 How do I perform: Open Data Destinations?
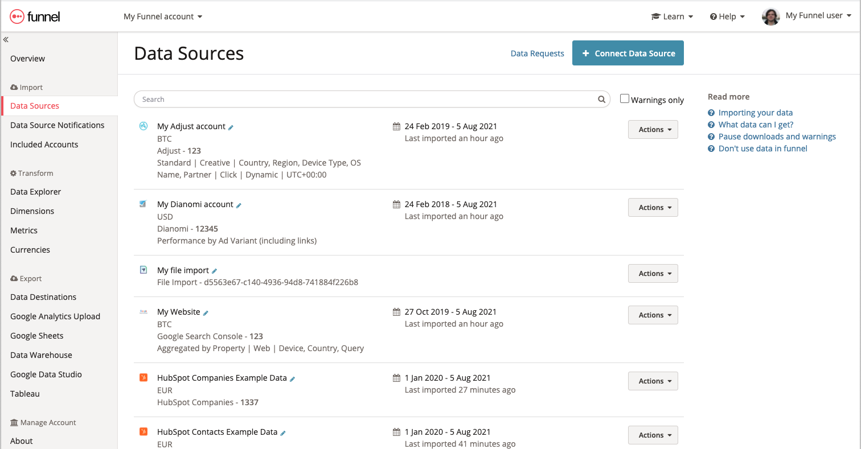(x=43, y=297)
